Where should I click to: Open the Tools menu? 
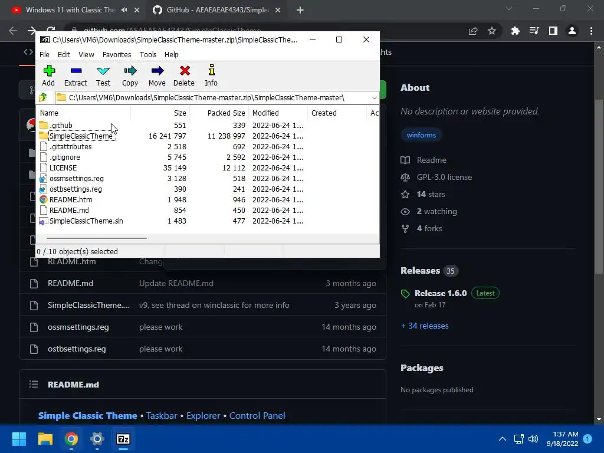(148, 55)
